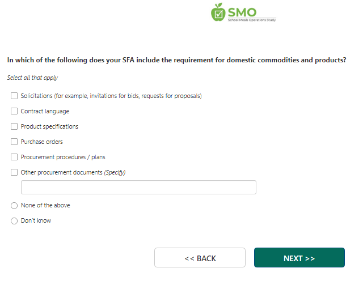This screenshot has height=285, width=363.
Task: Click the Solicitations option label text
Action: (x=111, y=96)
